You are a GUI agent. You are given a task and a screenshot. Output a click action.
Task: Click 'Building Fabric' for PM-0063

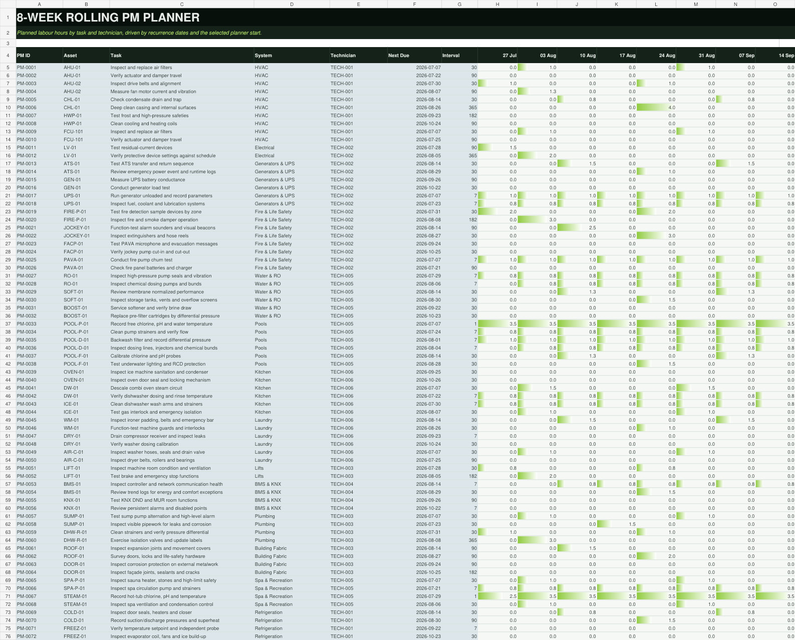pyautogui.click(x=292, y=564)
